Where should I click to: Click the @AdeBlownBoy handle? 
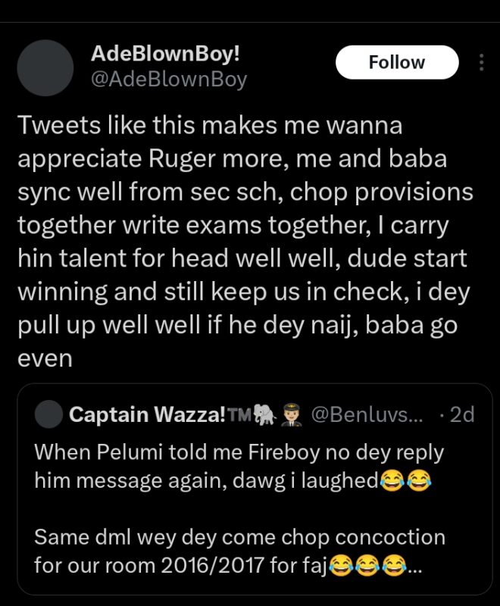[x=168, y=79]
